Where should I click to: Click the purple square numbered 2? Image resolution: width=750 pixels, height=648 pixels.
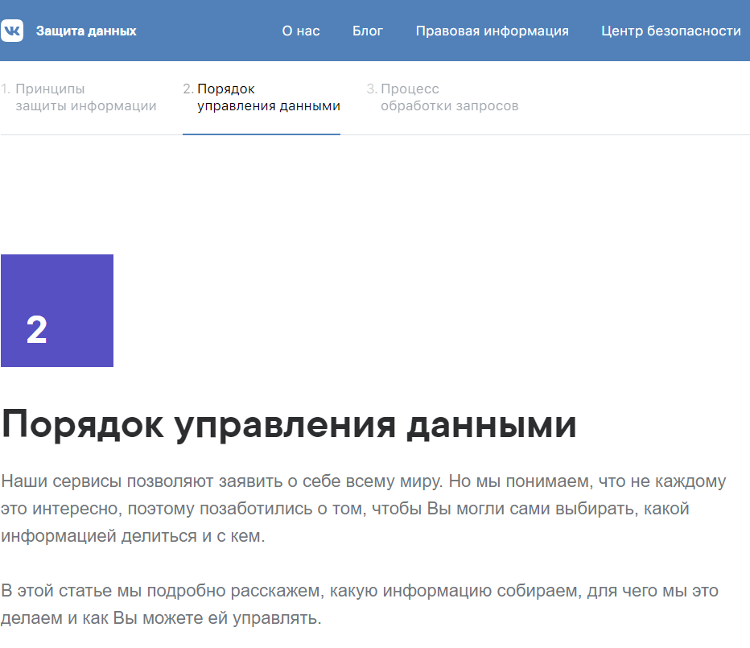pyautogui.click(x=57, y=311)
